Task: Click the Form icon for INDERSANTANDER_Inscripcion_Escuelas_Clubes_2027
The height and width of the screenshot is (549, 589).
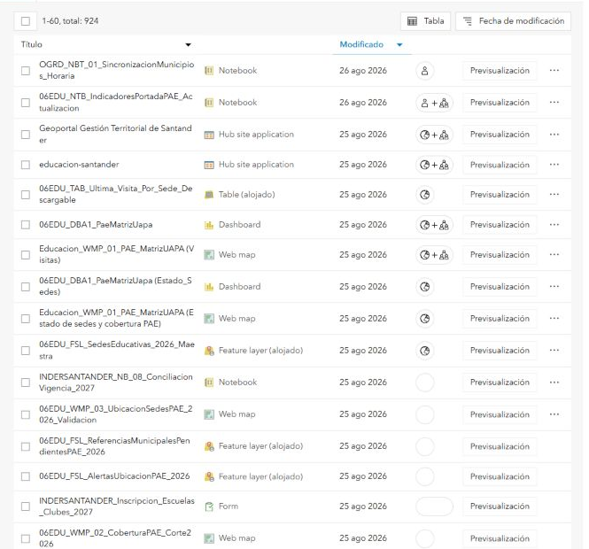Action: [x=209, y=506]
